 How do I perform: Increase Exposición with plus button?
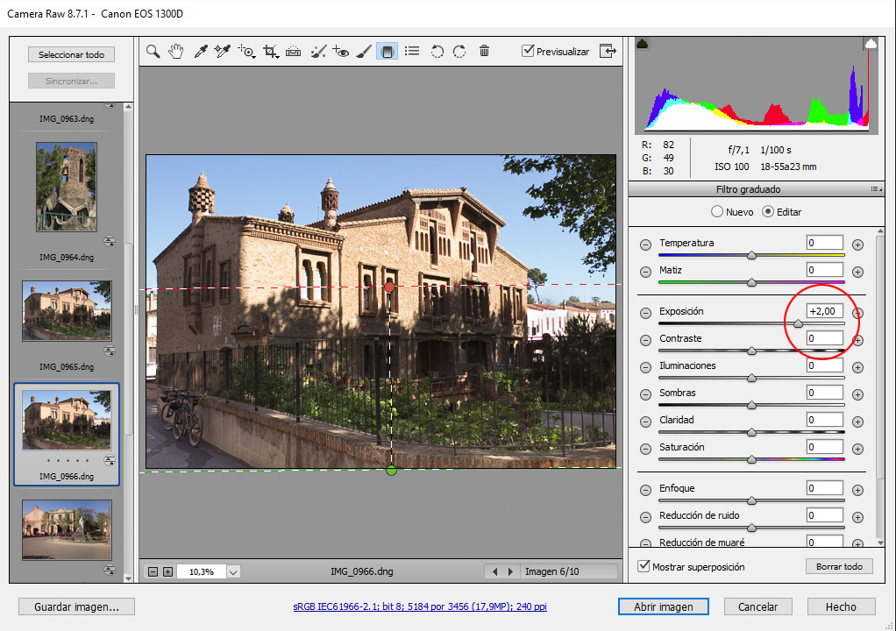tap(858, 313)
